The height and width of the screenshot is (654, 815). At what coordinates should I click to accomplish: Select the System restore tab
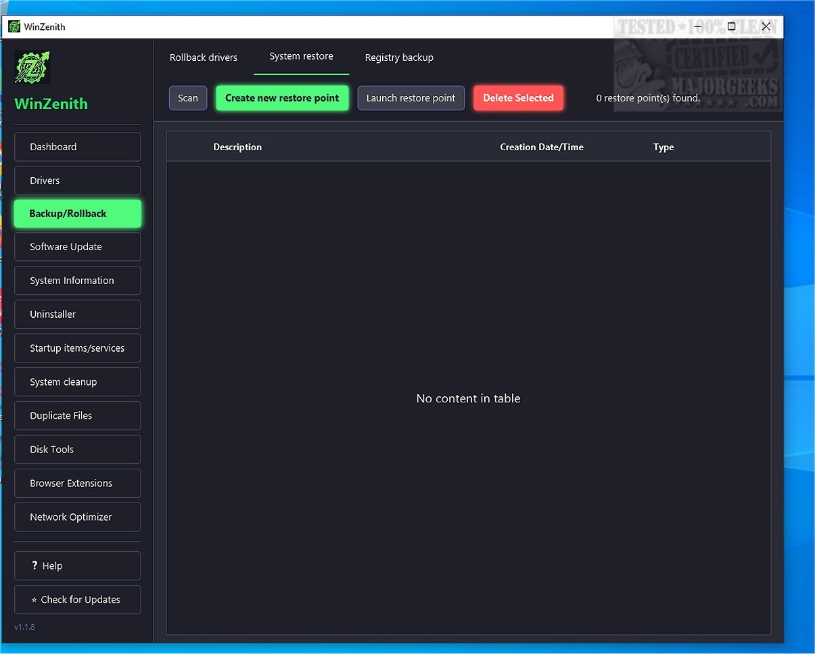point(302,57)
